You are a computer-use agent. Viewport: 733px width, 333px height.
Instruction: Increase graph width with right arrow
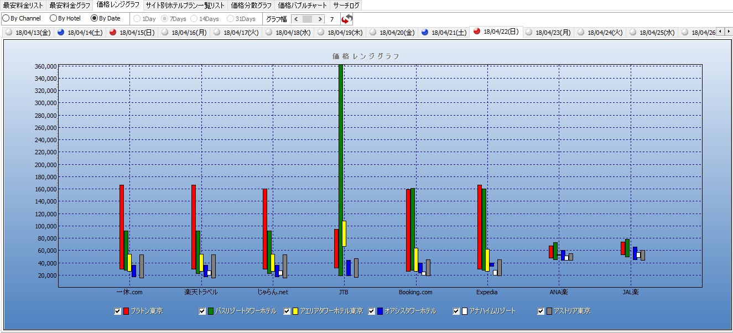[319, 19]
